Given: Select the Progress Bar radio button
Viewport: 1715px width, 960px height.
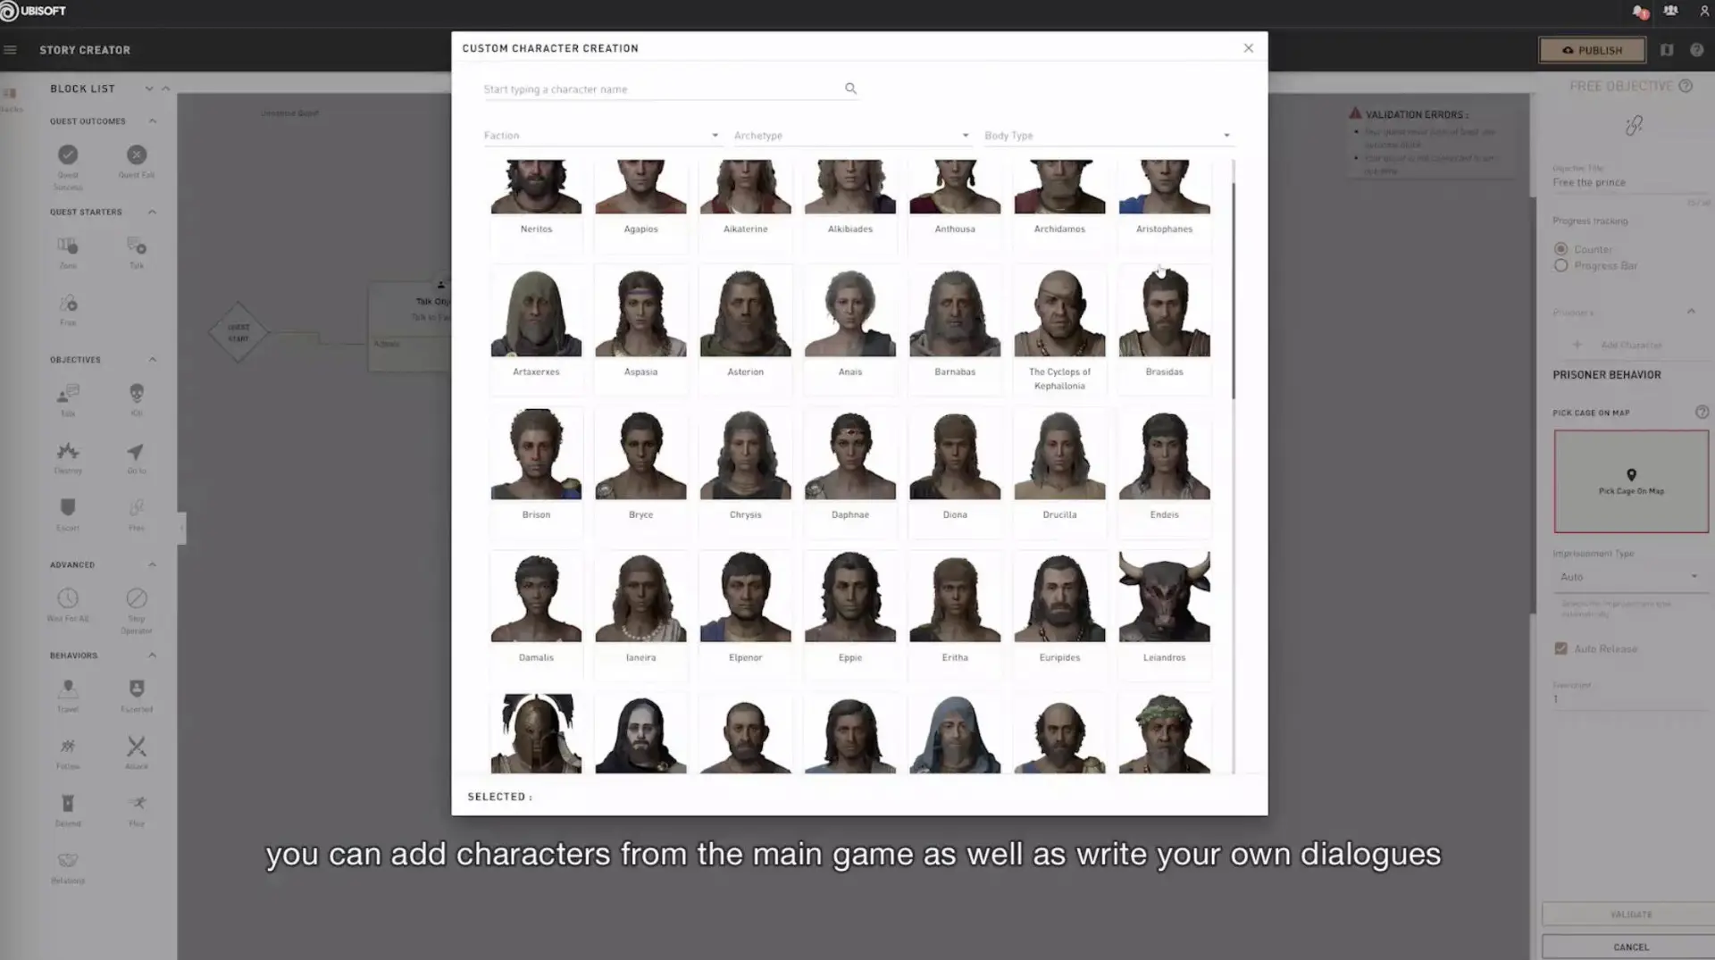Looking at the screenshot, I should point(1560,265).
